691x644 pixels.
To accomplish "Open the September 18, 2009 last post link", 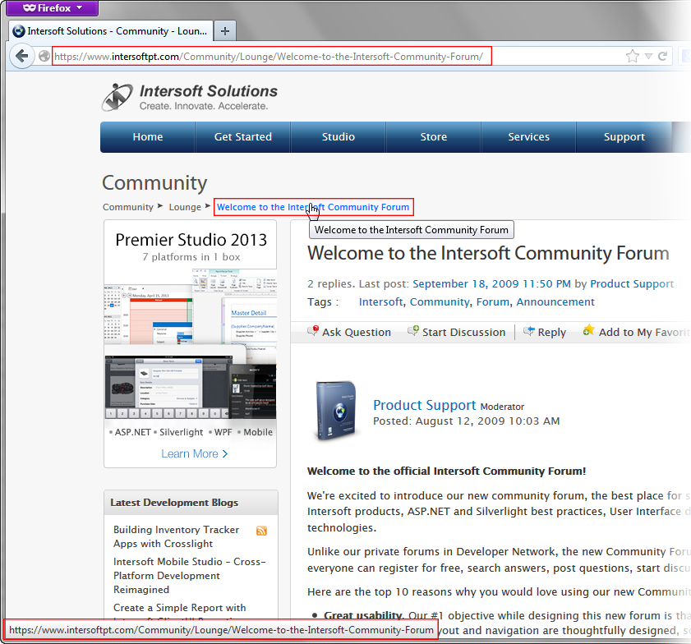I will [491, 283].
